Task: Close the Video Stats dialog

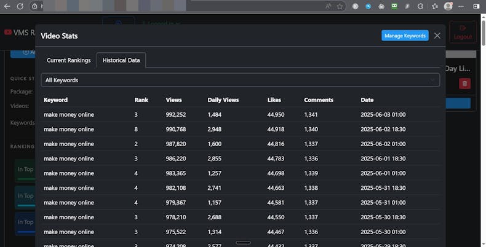Action: point(437,36)
